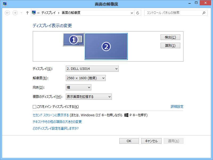Click the control panel search field
The height and width of the screenshot is (160, 213).
(173, 13)
